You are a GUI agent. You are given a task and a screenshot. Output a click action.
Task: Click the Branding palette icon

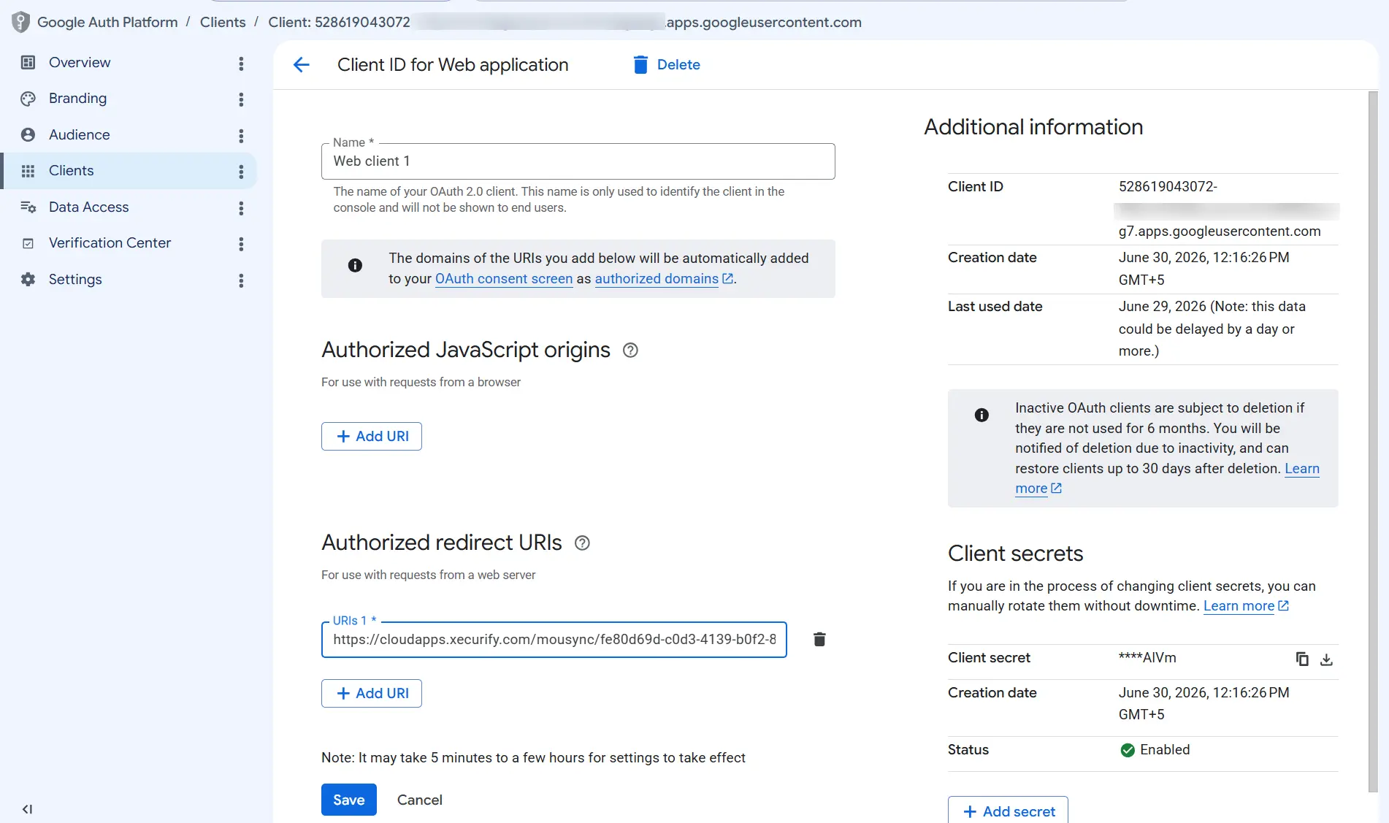(x=28, y=99)
